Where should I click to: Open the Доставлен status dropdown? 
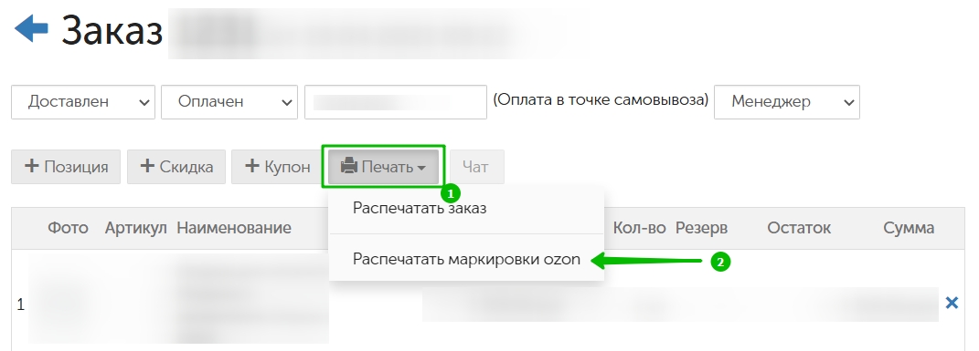coord(83,102)
